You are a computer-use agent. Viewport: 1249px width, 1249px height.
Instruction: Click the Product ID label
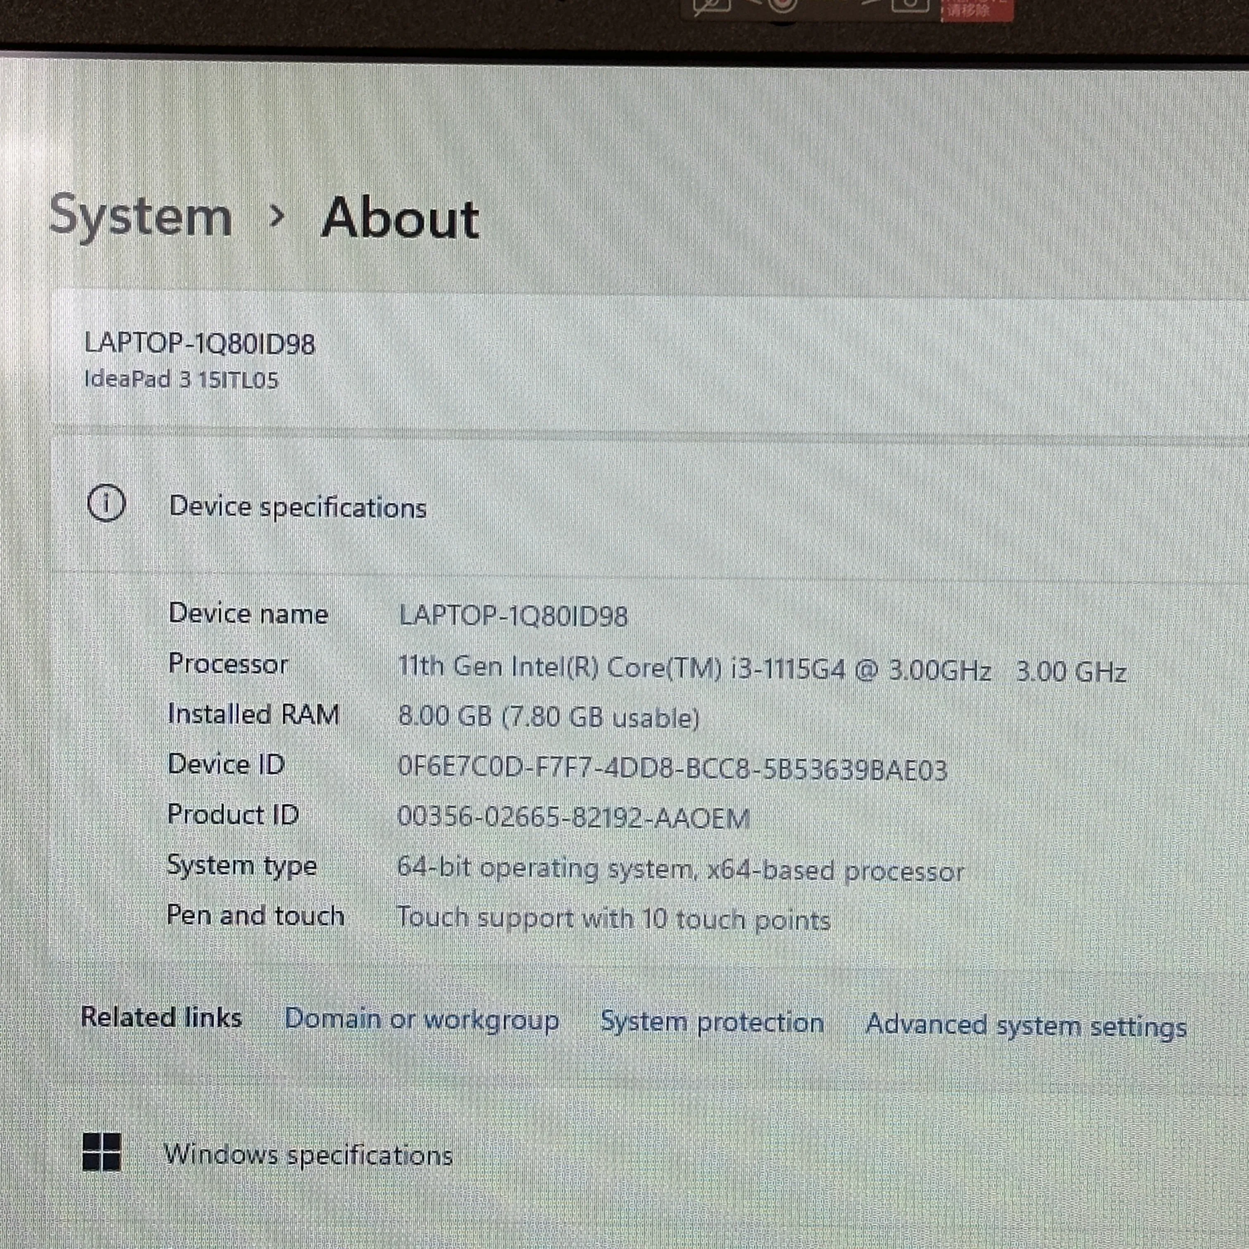(x=233, y=814)
